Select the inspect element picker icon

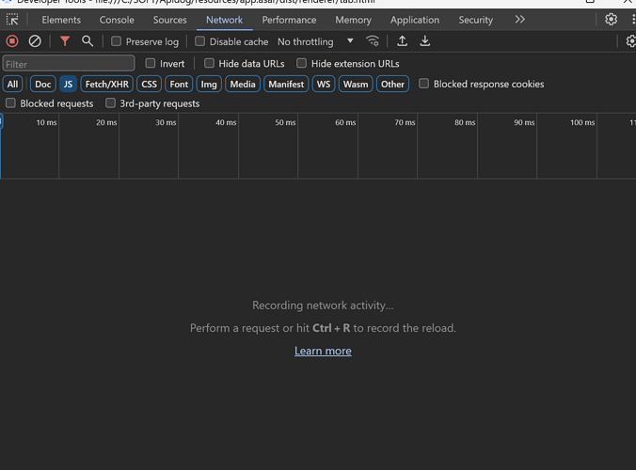(12, 20)
